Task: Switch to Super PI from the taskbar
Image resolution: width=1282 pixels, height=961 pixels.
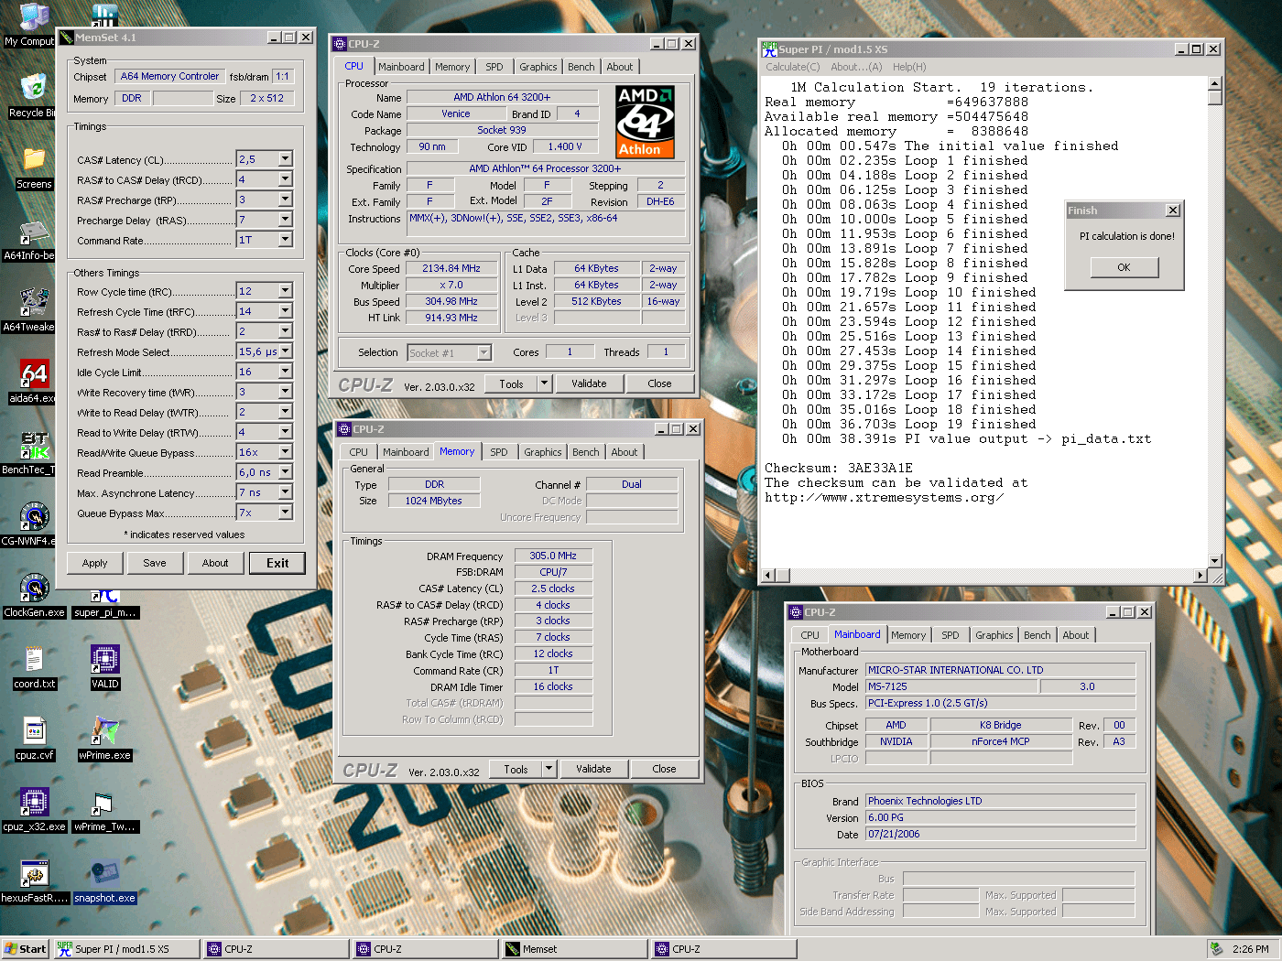Action: click(x=126, y=949)
